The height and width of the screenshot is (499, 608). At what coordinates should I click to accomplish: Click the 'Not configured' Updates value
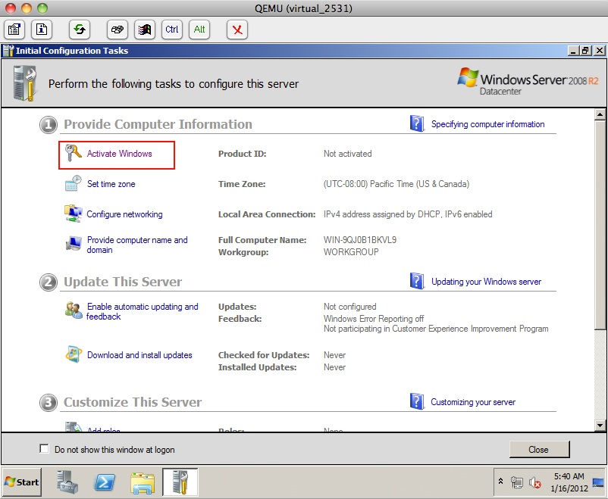pyautogui.click(x=349, y=307)
